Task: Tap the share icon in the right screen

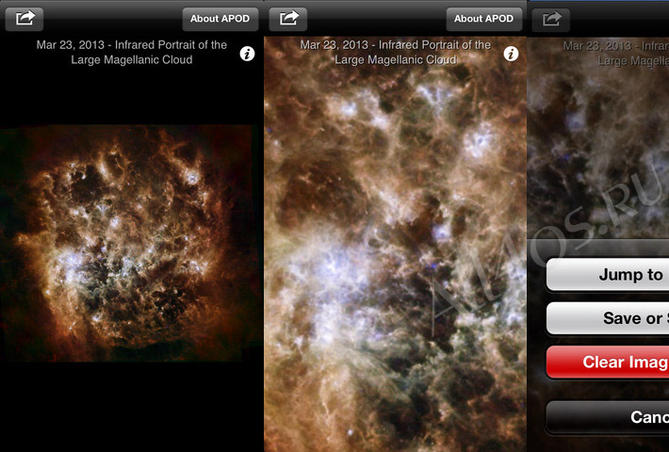Action: click(x=551, y=20)
